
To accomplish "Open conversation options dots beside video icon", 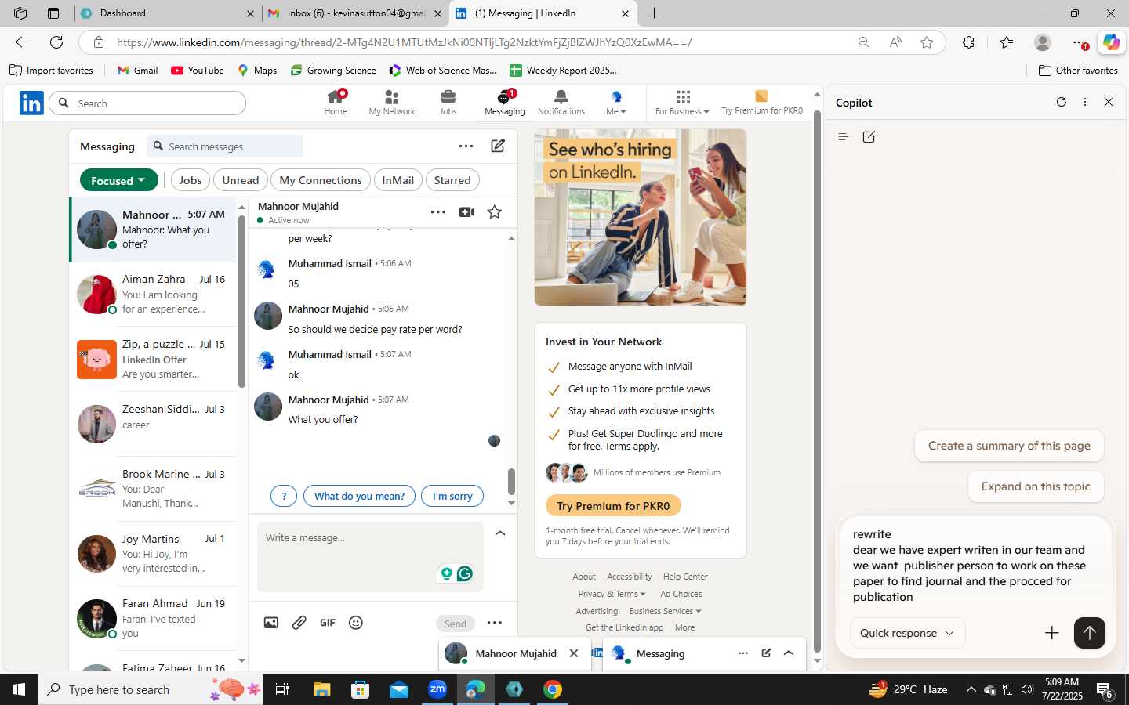I will [x=438, y=212].
